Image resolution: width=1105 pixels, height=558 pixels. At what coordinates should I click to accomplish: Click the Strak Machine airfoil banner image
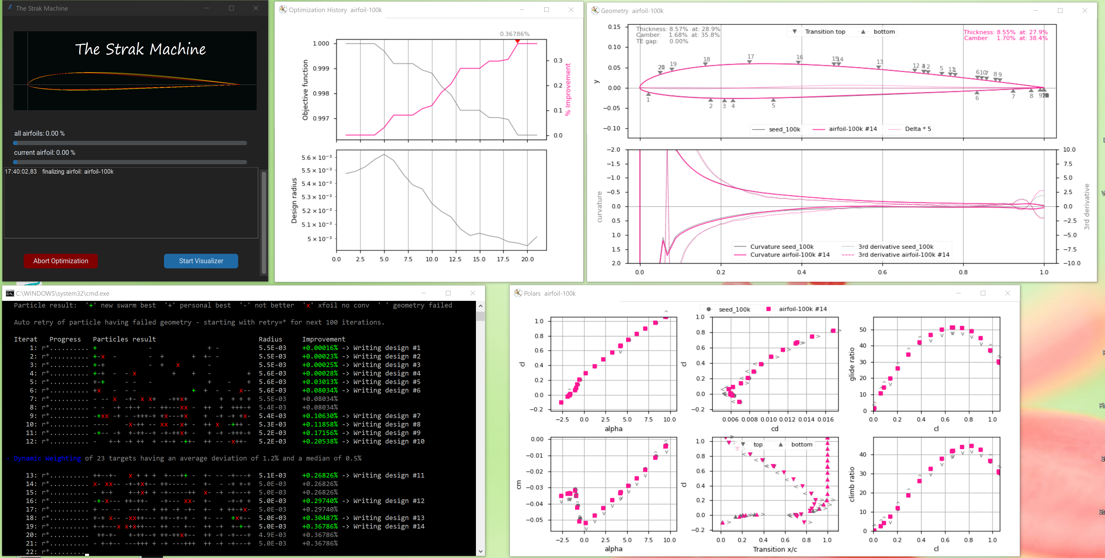click(x=135, y=70)
